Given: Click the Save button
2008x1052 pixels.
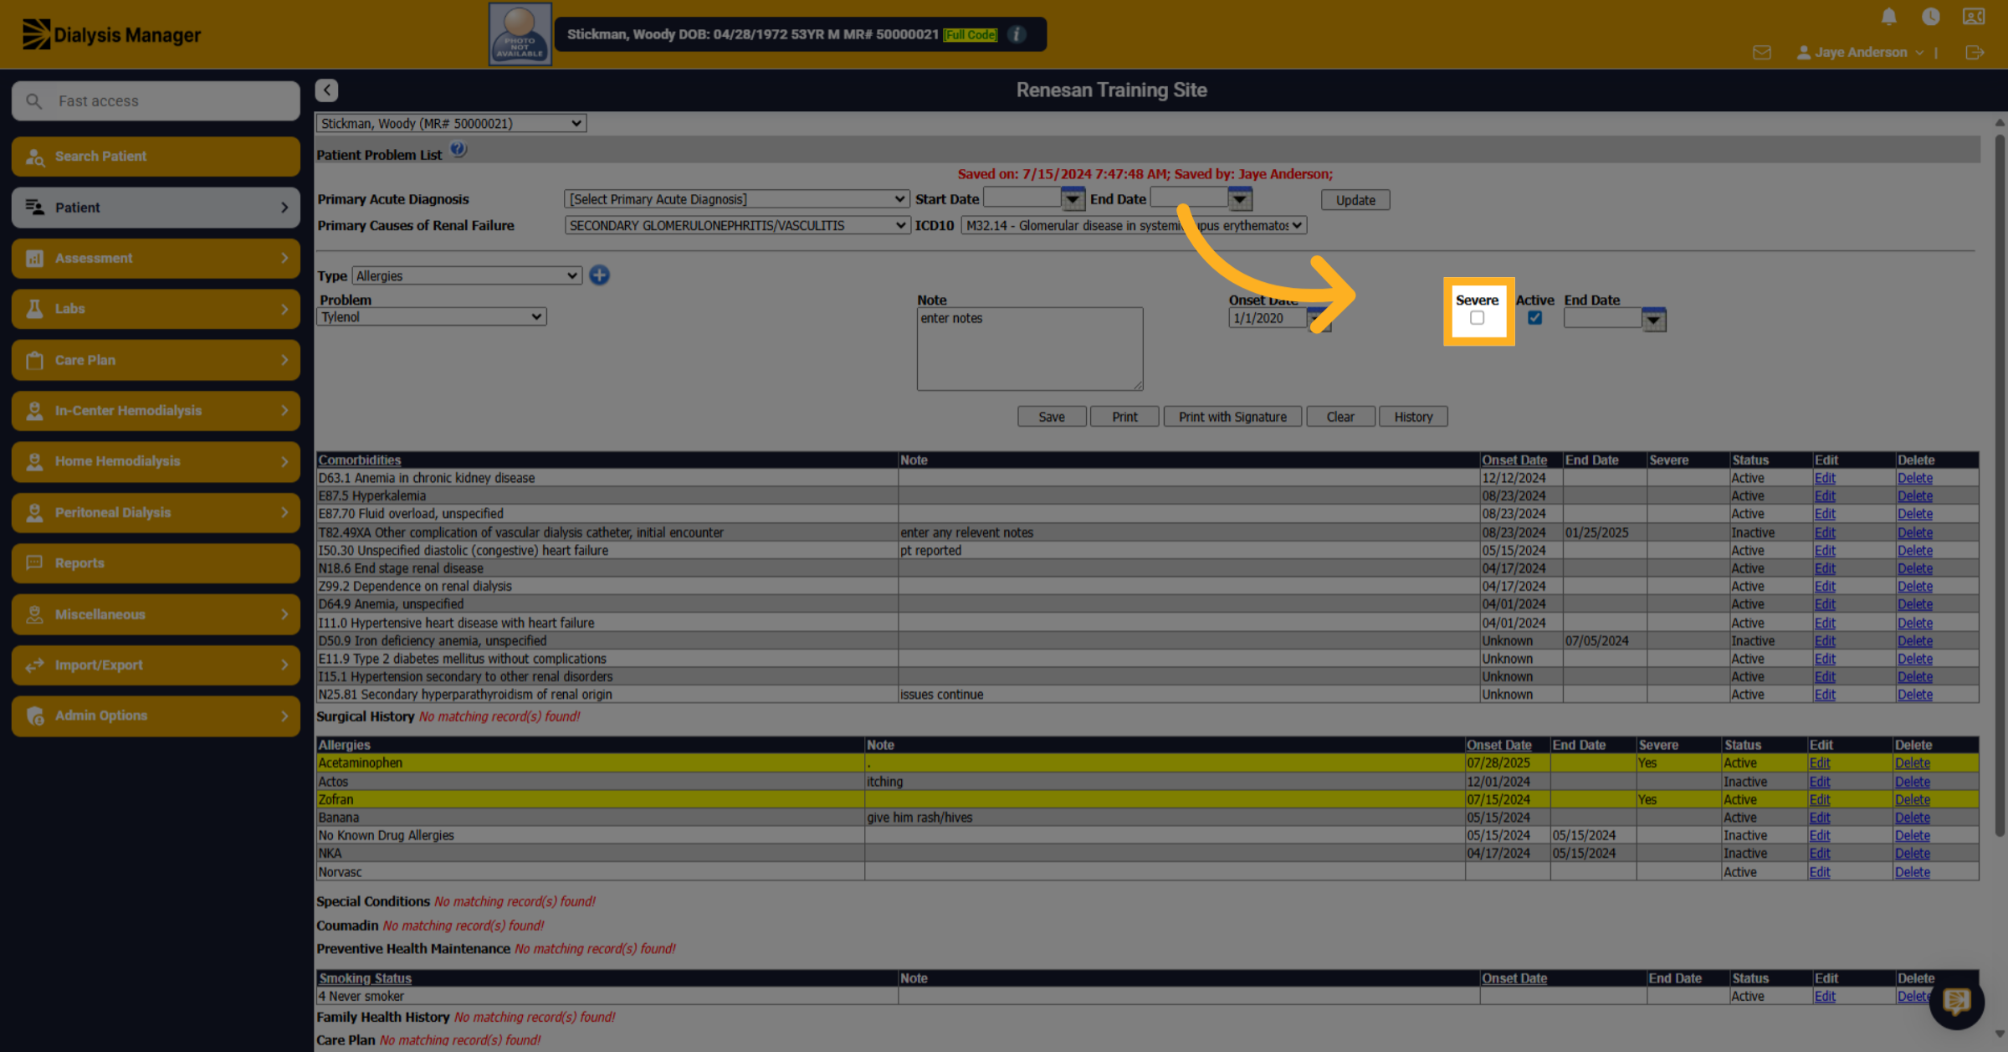Looking at the screenshot, I should tap(1052, 417).
